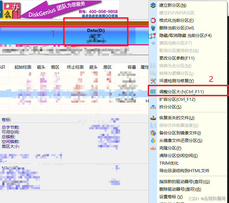
Task: Click the 起始柱面 column header
Action: tap(23, 67)
